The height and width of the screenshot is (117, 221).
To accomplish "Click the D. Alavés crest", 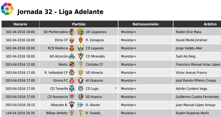I will click(x=81, y=105).
